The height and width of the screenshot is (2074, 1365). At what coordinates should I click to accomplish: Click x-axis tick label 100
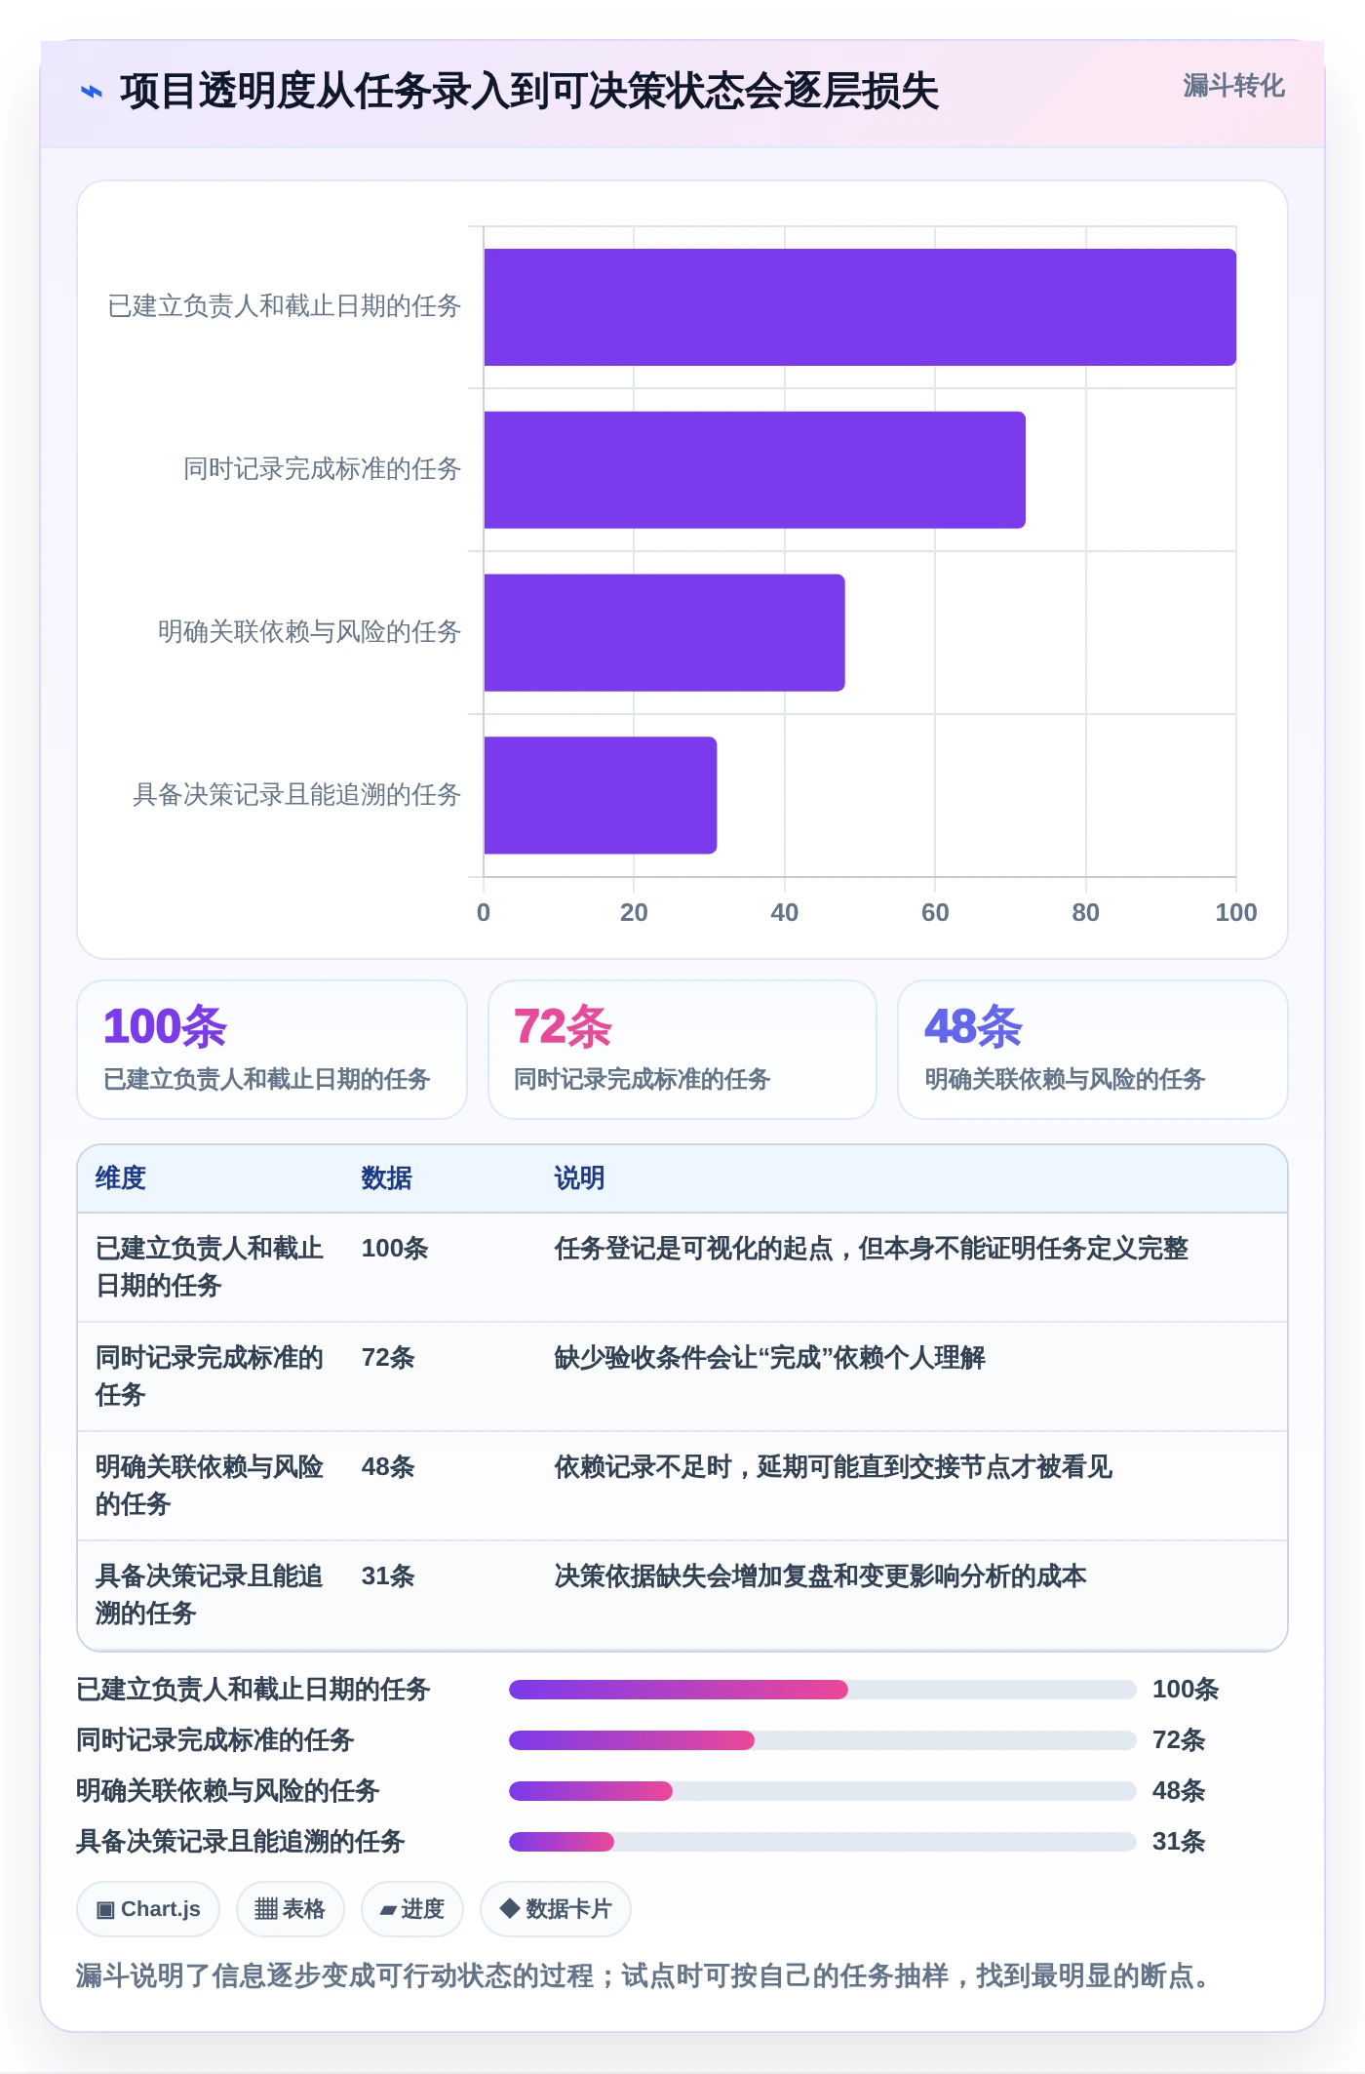pos(1236,912)
